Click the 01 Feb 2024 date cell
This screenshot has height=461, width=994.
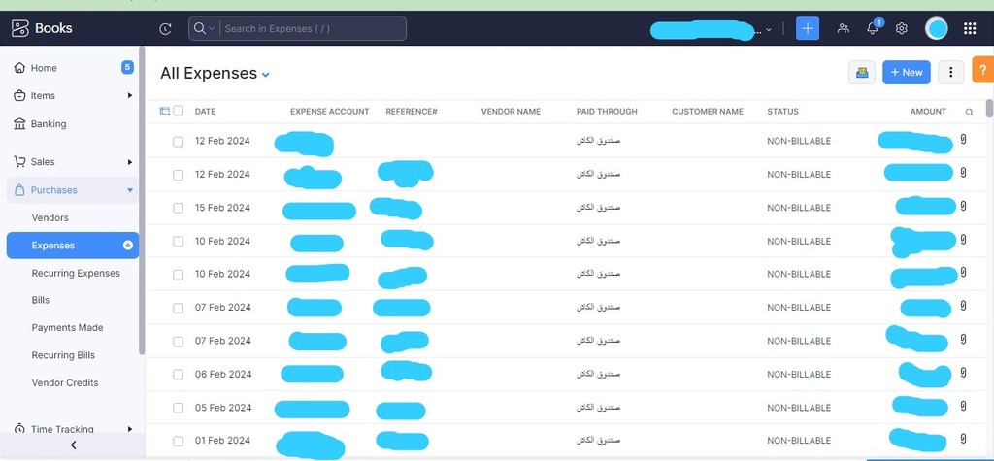click(222, 441)
